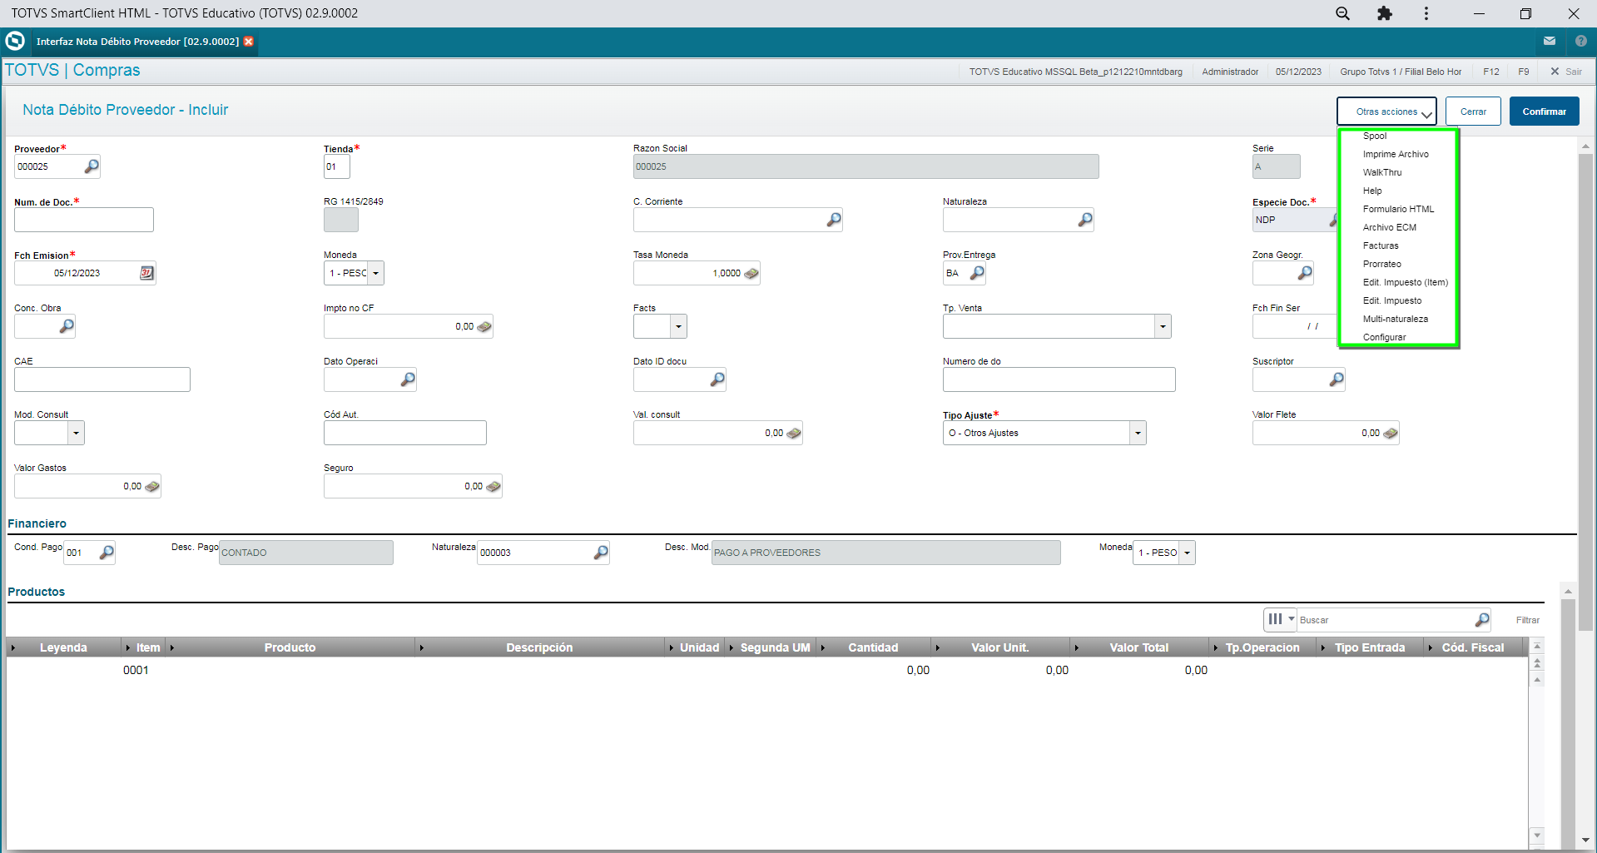The width and height of the screenshot is (1597, 853).
Task: Open the Impto no CF calculator icon
Action: 484,326
